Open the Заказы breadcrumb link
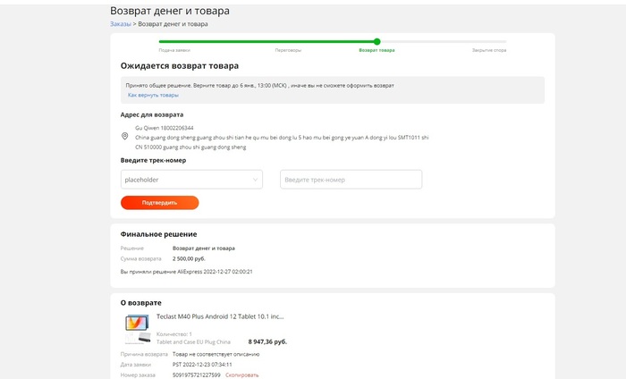 [121, 24]
